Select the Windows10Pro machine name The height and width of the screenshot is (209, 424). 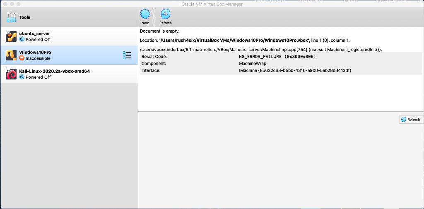(x=35, y=53)
